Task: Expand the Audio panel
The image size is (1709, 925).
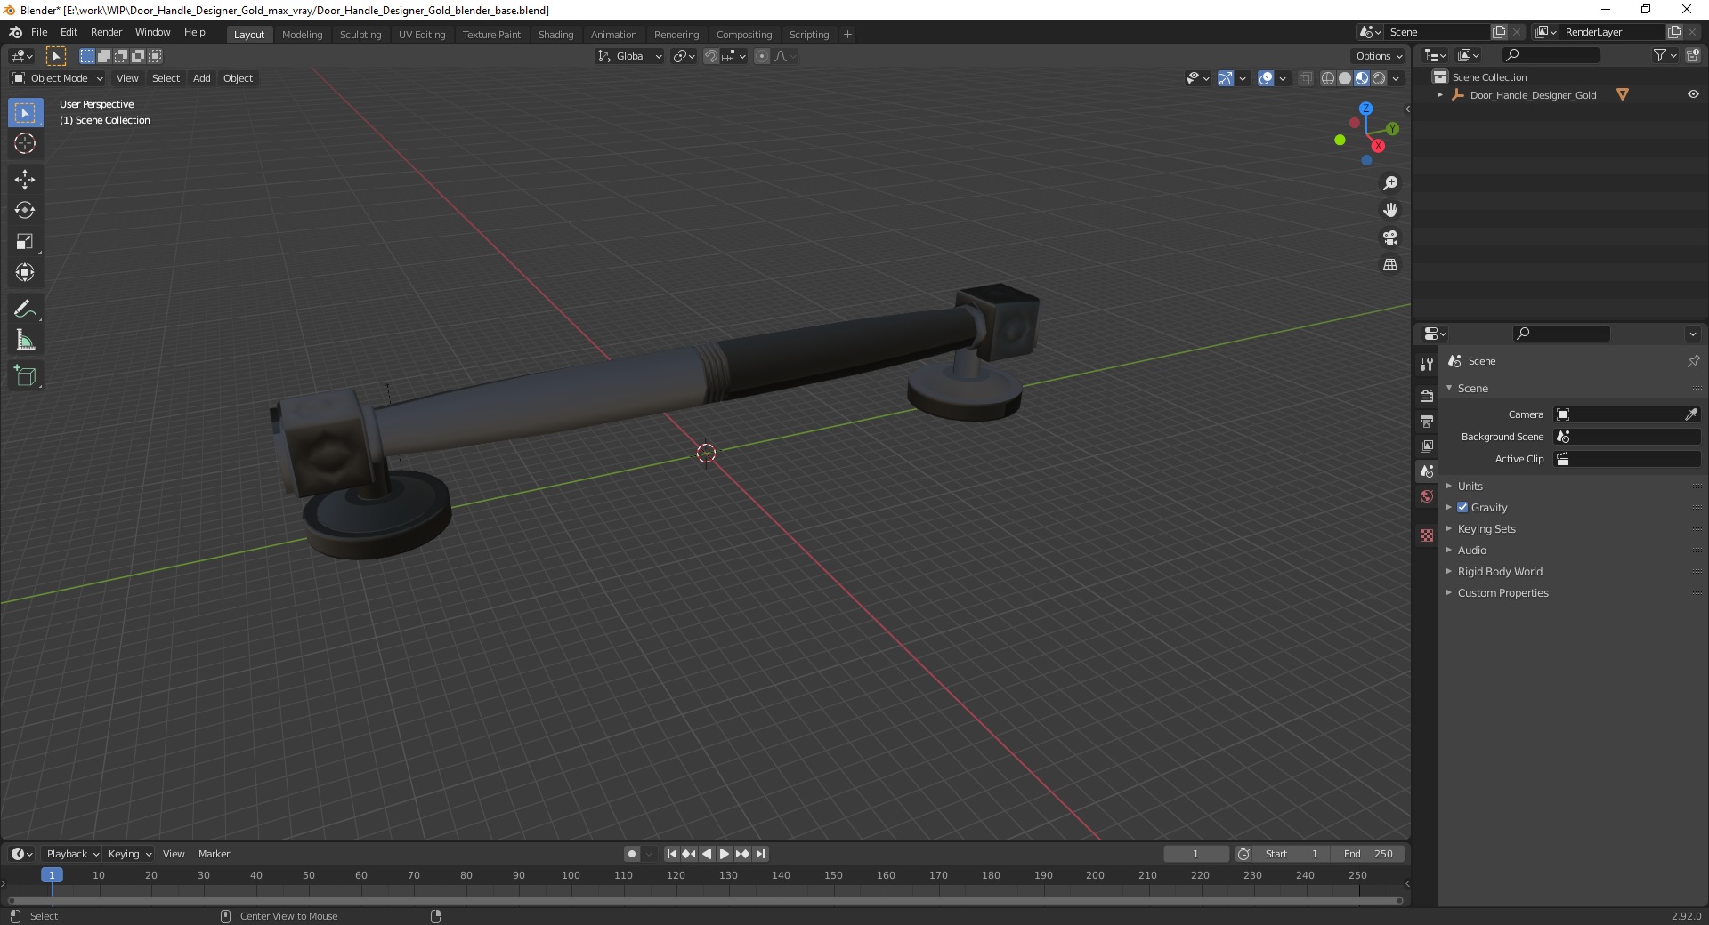Action: tap(1472, 550)
